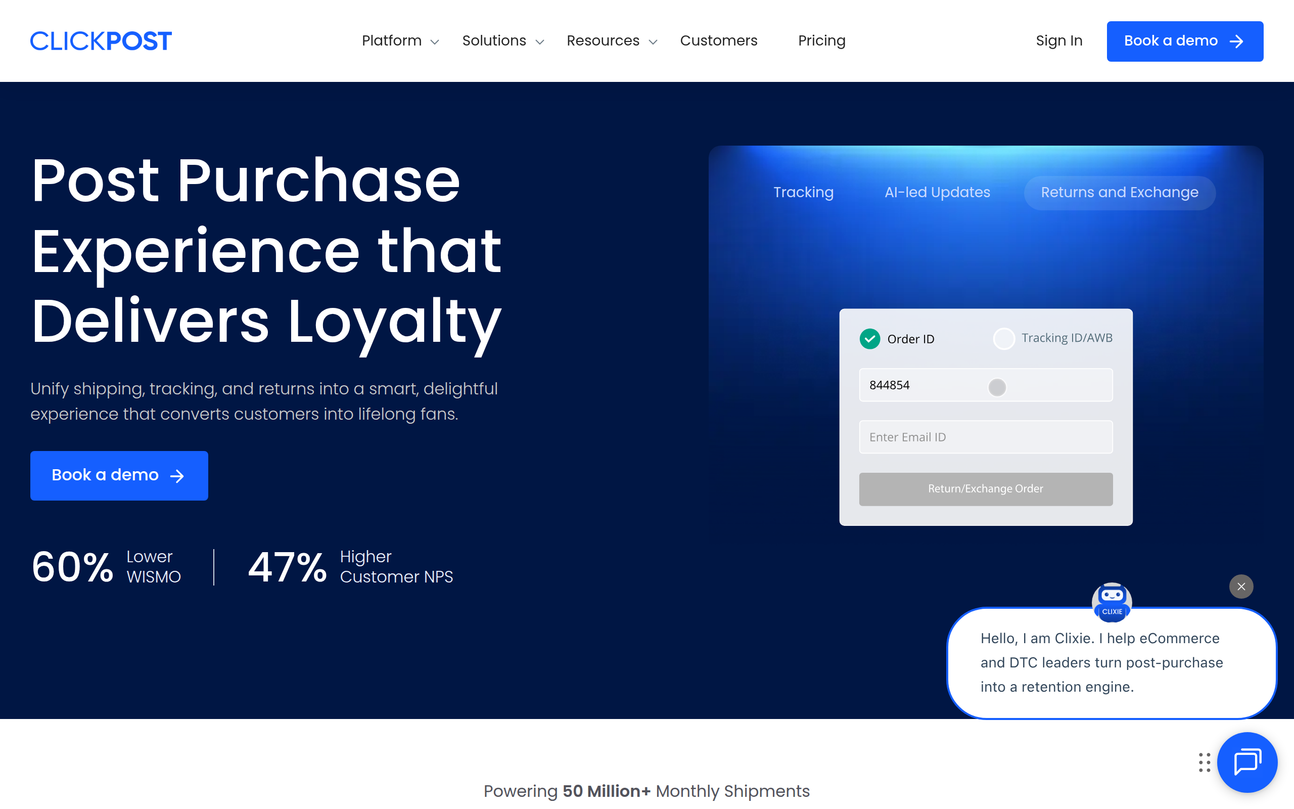The height and width of the screenshot is (809, 1294).
Task: Open the chat bubble in bottom right corner
Action: (x=1249, y=762)
